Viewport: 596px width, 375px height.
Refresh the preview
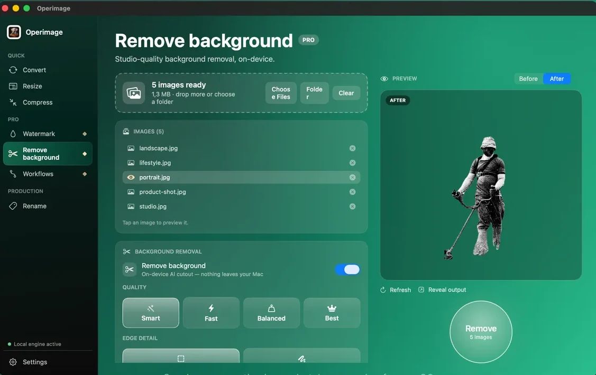pyautogui.click(x=396, y=290)
